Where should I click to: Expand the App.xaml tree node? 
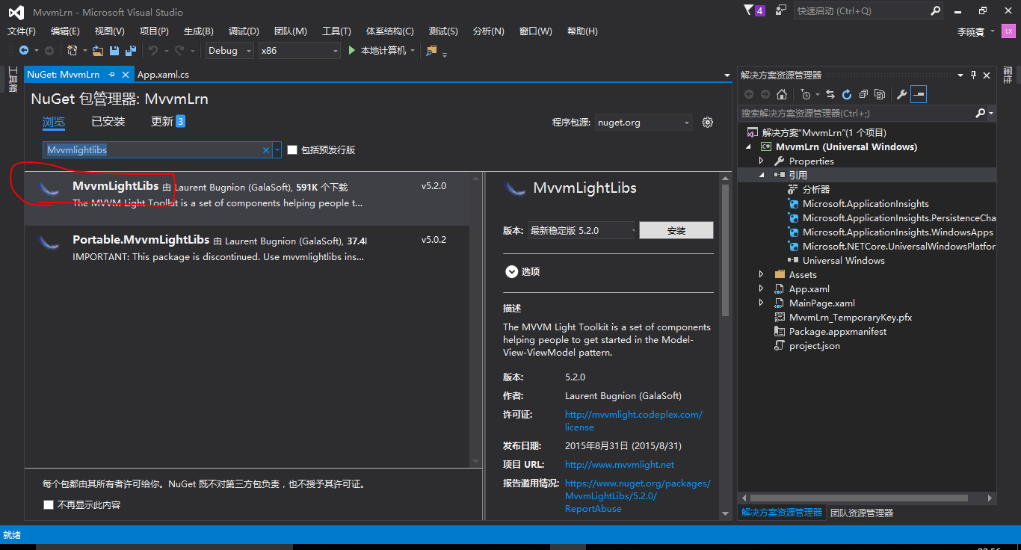click(x=762, y=289)
